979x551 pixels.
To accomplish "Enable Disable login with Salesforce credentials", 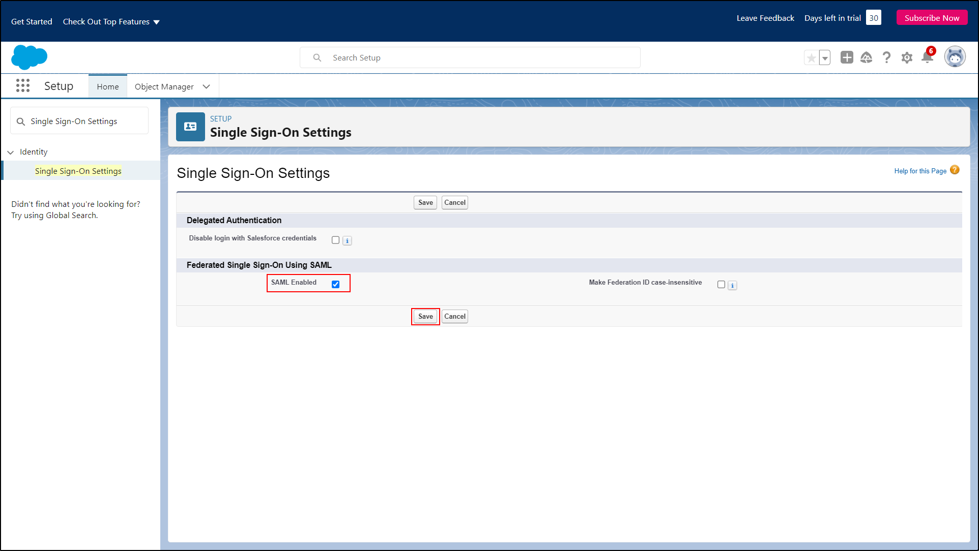I will [x=335, y=239].
